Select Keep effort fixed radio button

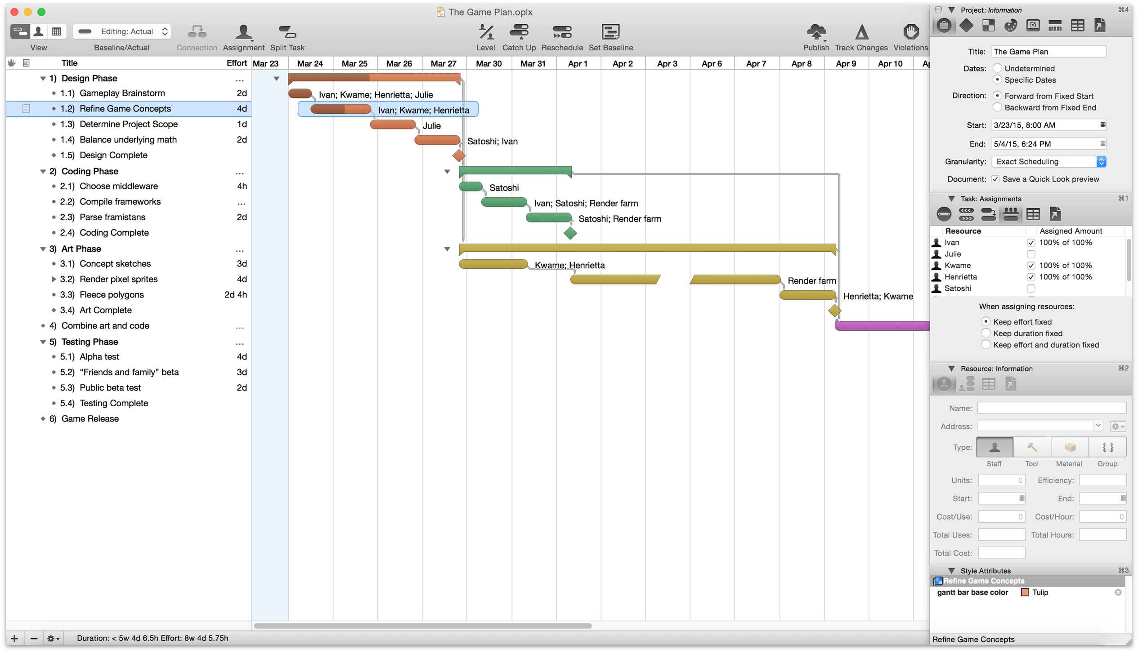coord(985,321)
